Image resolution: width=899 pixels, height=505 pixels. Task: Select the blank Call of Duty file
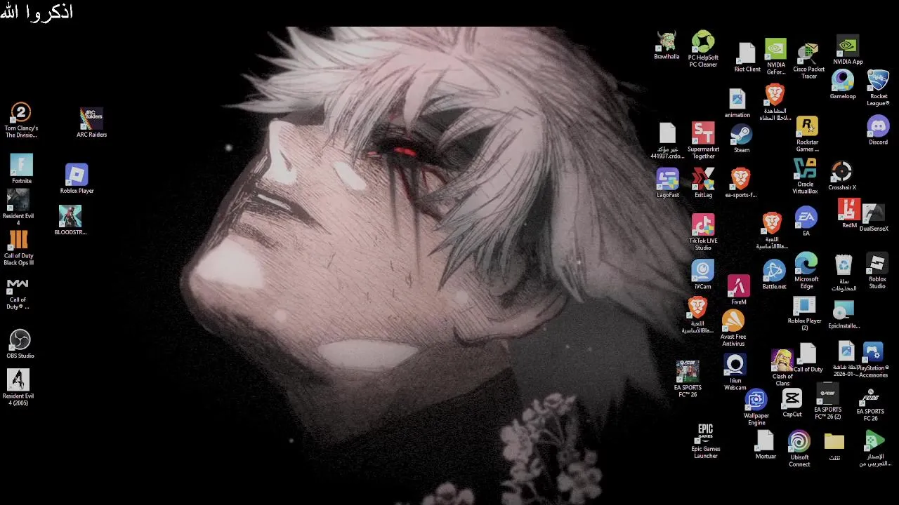click(808, 358)
